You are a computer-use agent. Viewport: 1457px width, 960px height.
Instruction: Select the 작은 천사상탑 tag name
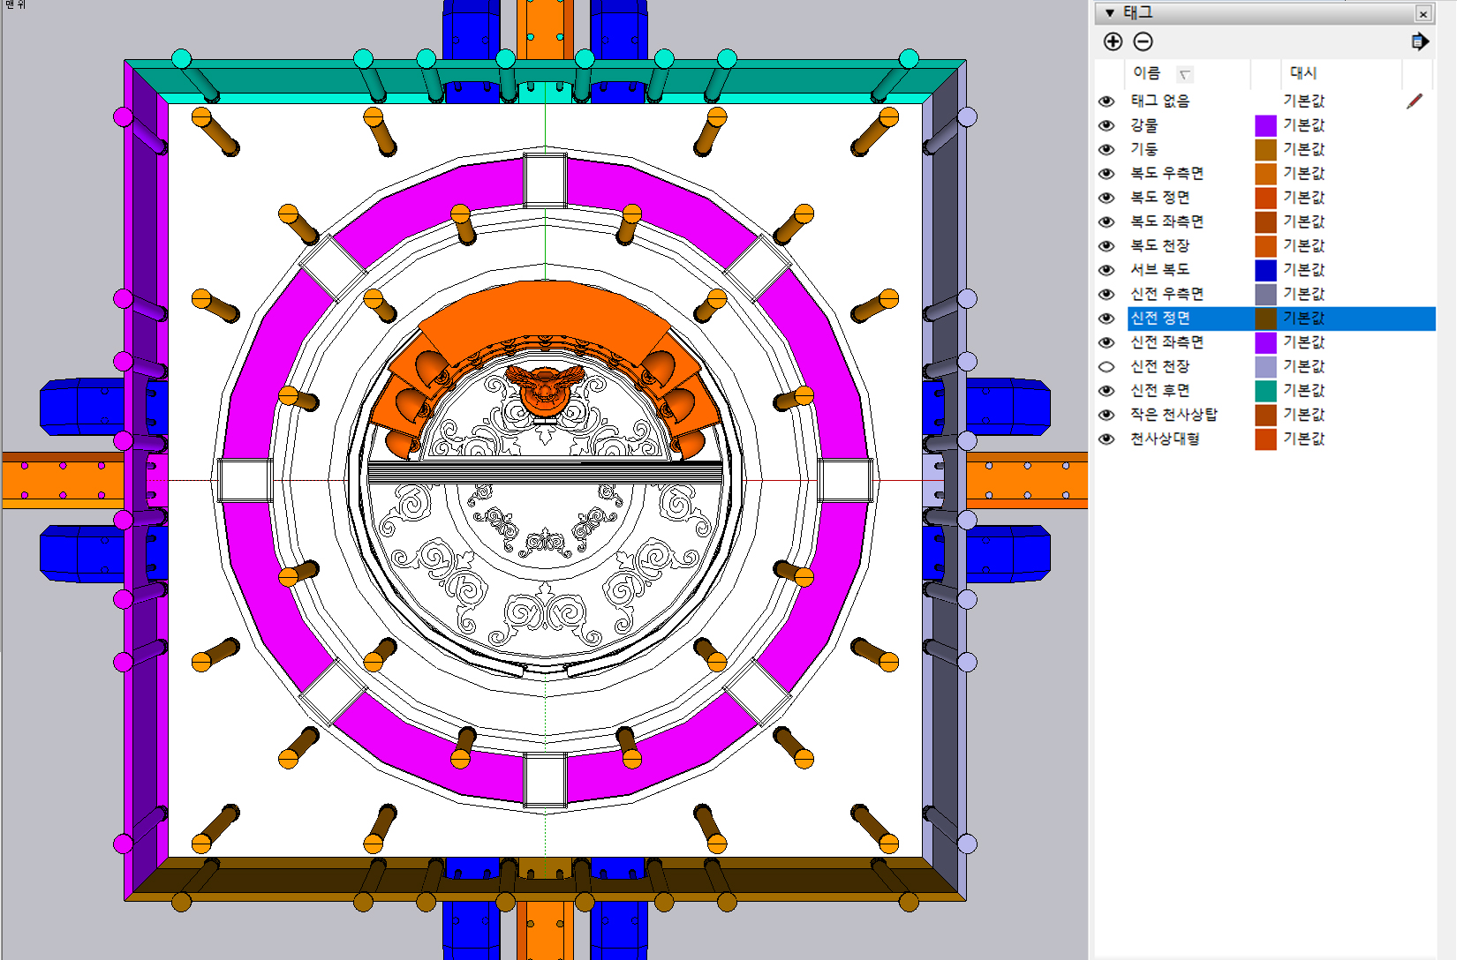pos(1174,414)
